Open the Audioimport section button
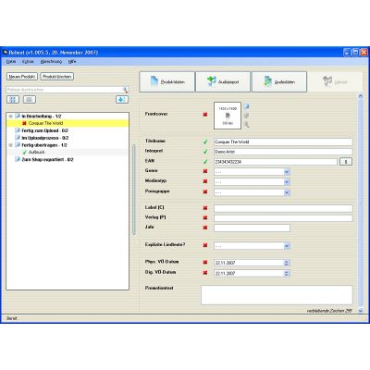The height and width of the screenshot is (370, 370). (223, 82)
